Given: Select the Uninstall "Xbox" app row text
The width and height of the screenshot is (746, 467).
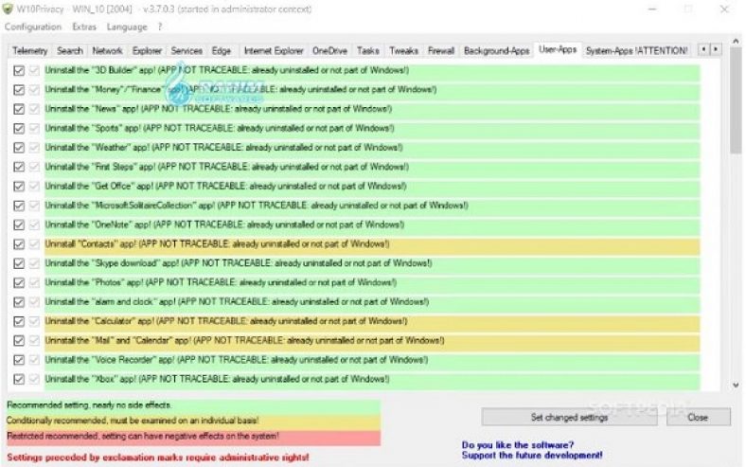Looking at the screenshot, I should 217,380.
